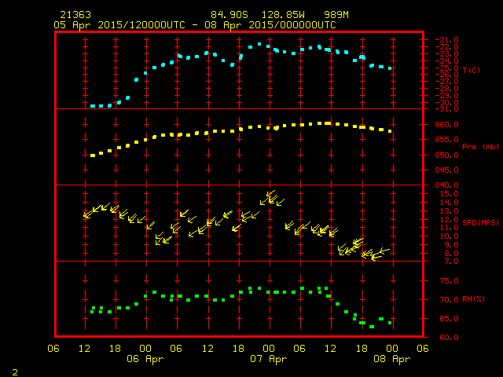
Task: Click the 00 hour label above '07 Apr'
Action: pyautogui.click(x=269, y=349)
